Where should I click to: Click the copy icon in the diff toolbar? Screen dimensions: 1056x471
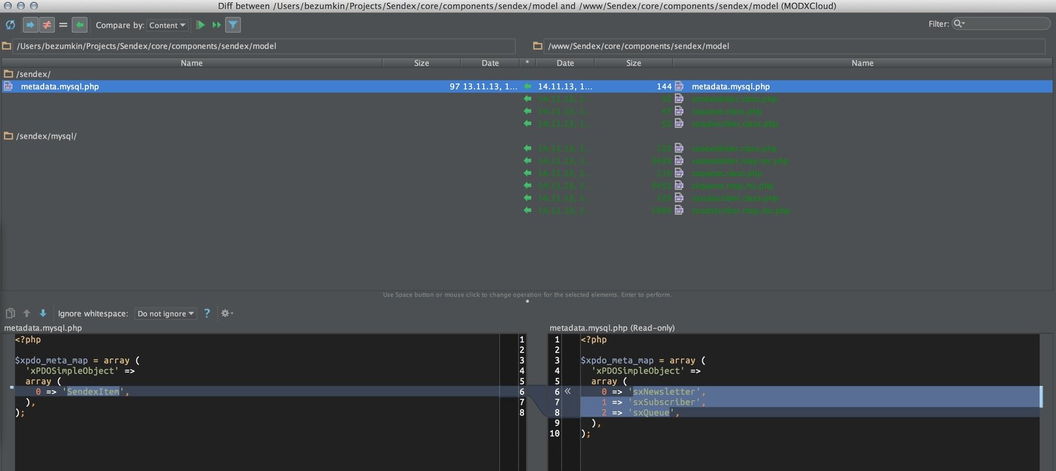point(10,313)
